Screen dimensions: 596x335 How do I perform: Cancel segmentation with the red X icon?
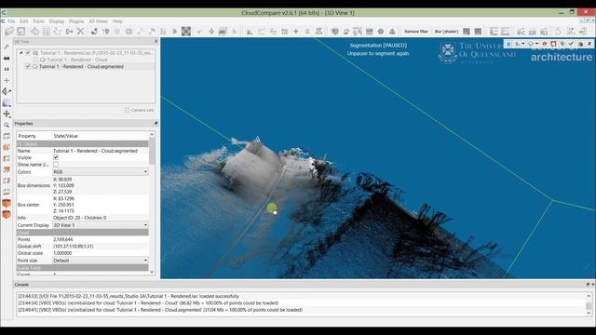pos(589,44)
